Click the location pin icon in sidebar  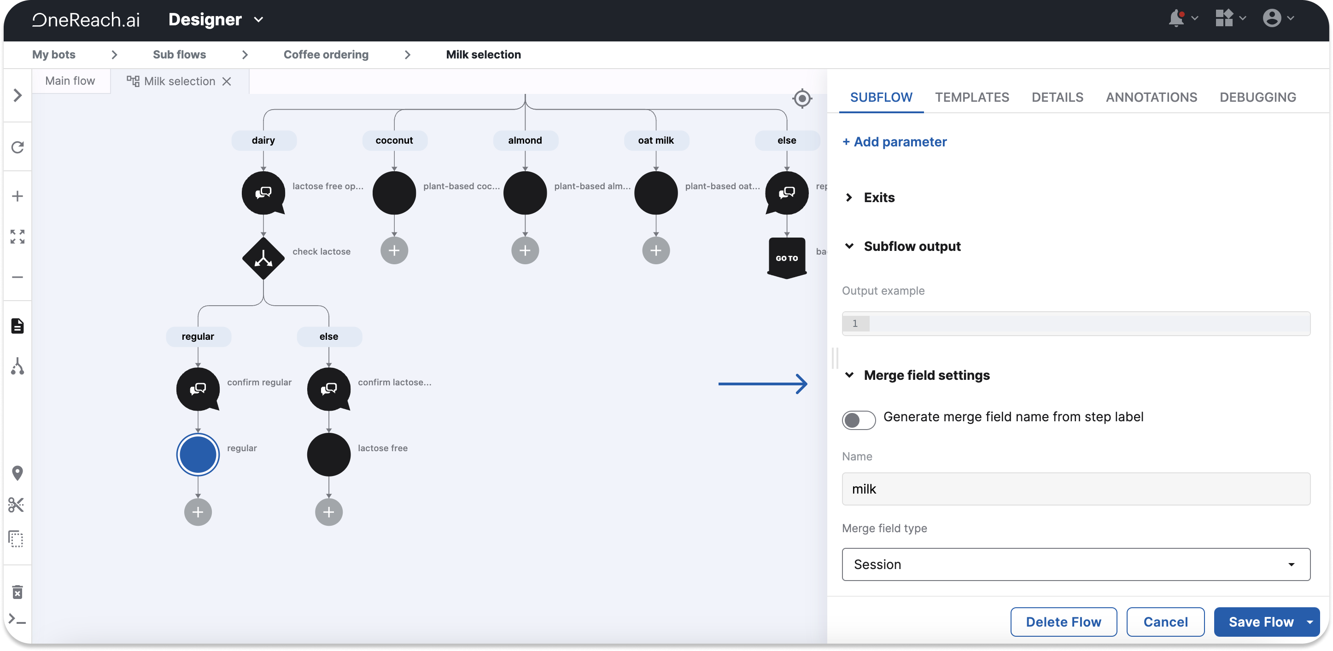tap(18, 473)
